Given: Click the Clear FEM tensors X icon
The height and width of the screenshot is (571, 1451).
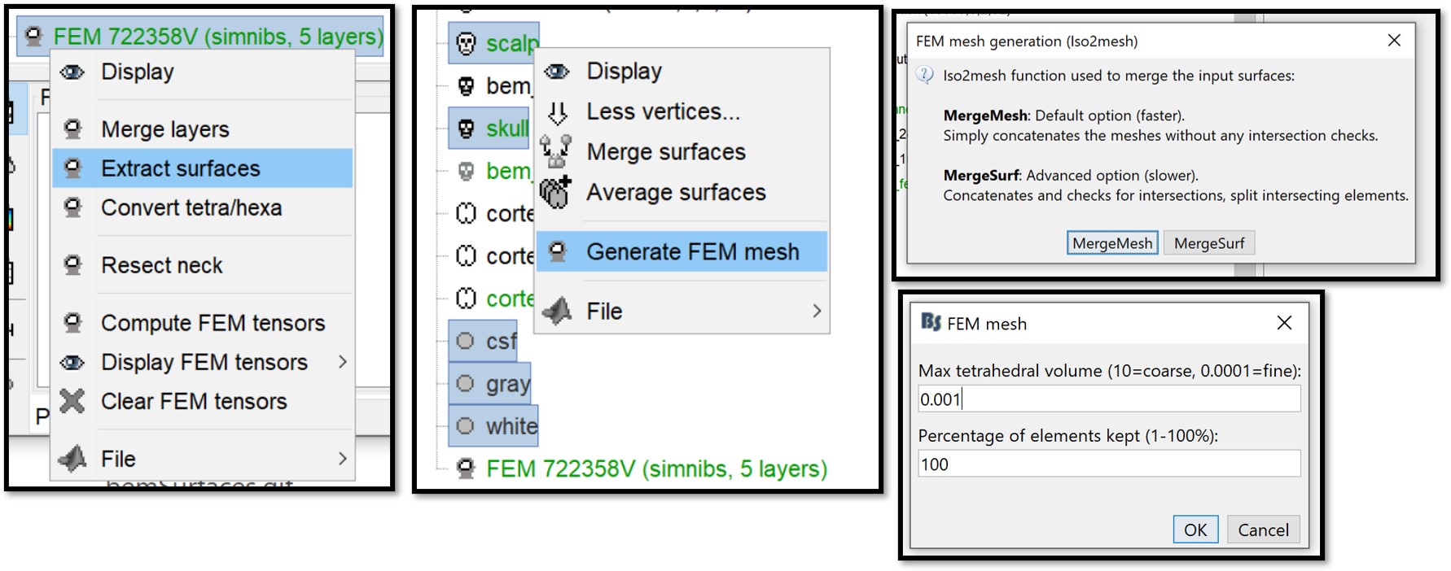Looking at the screenshot, I should coord(72,401).
